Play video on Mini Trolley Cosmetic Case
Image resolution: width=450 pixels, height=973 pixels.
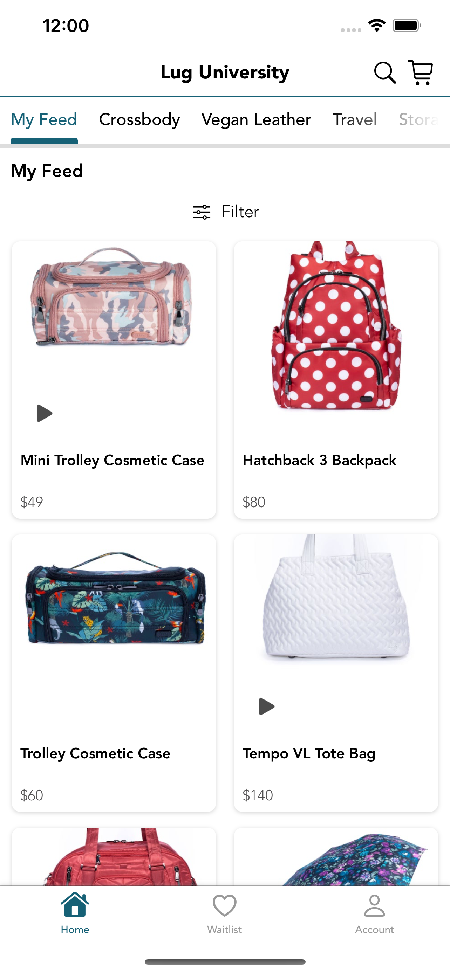pos(44,413)
